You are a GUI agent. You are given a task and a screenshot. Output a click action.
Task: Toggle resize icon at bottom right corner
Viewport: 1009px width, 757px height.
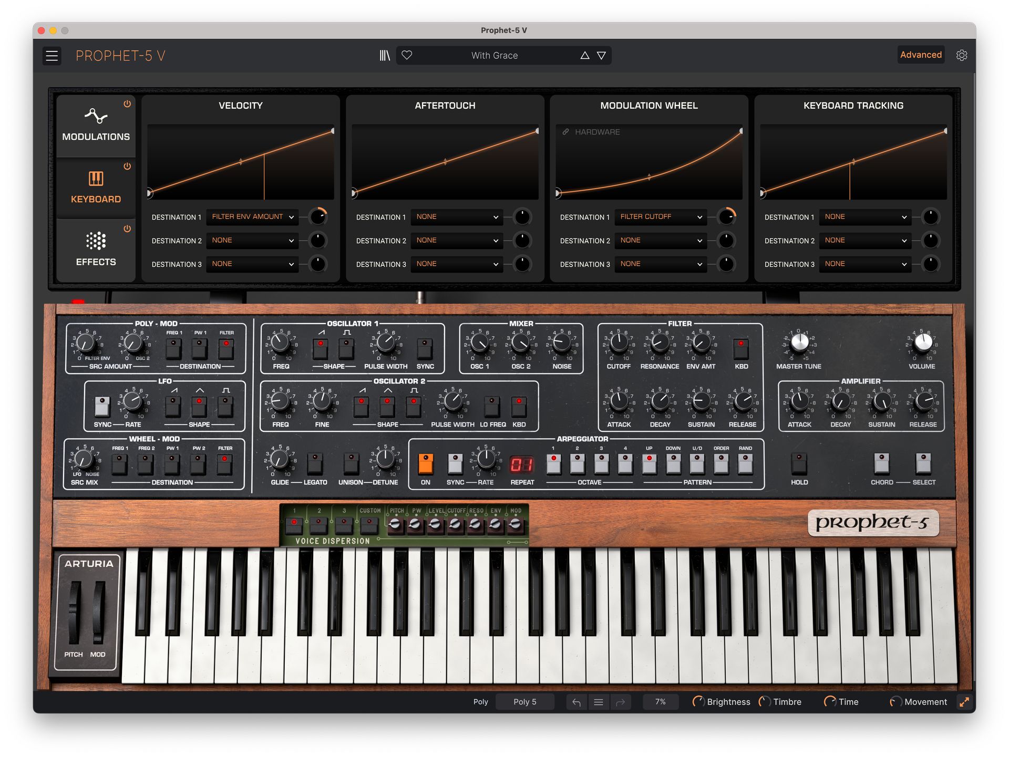pyautogui.click(x=964, y=702)
